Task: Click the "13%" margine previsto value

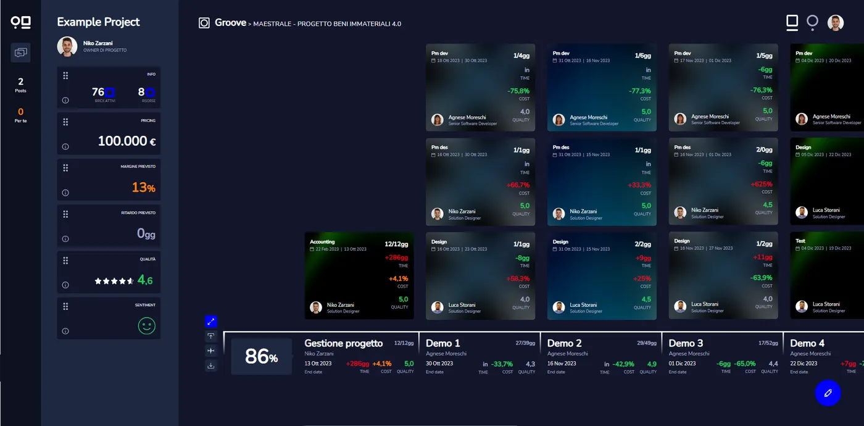Action: 143,187
